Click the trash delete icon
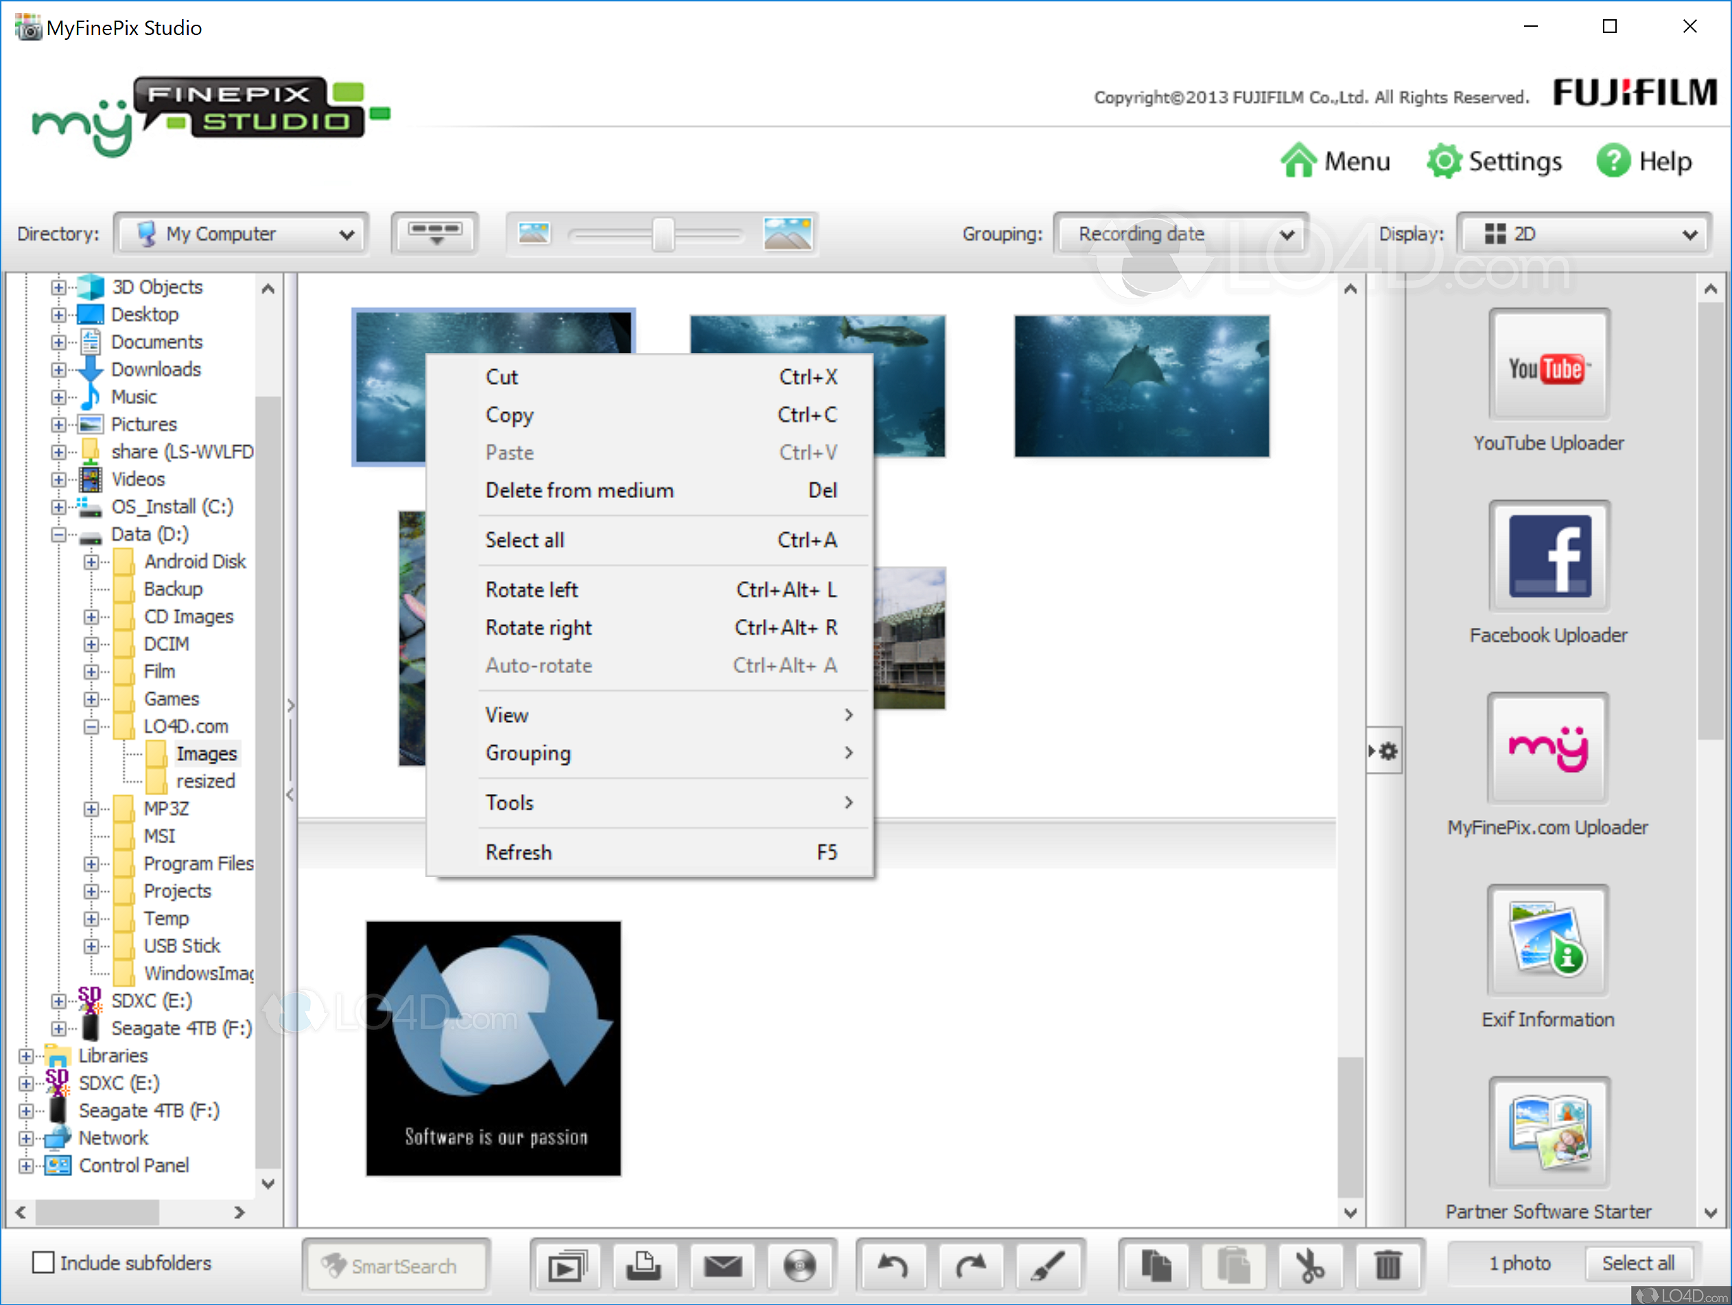1732x1305 pixels. (1388, 1265)
